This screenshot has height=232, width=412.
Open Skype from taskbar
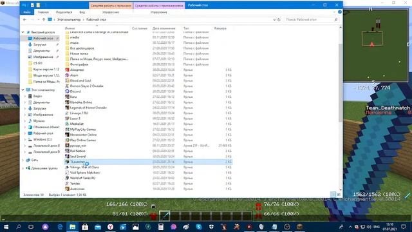click(x=199, y=227)
